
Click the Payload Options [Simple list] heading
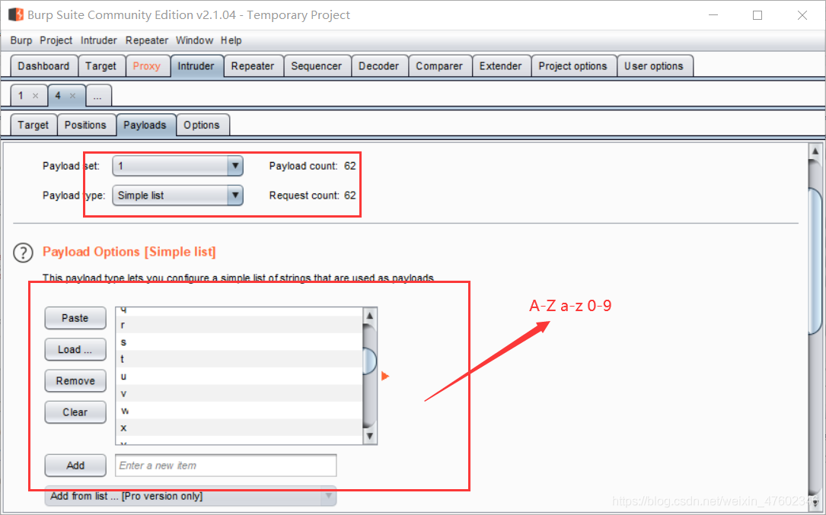coord(129,252)
